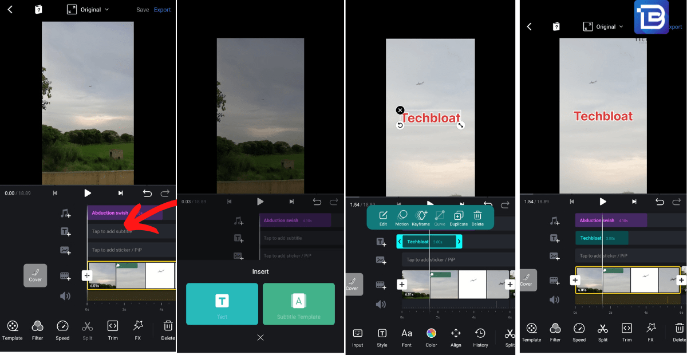Open the Font tool, third screenshot

pyautogui.click(x=406, y=337)
